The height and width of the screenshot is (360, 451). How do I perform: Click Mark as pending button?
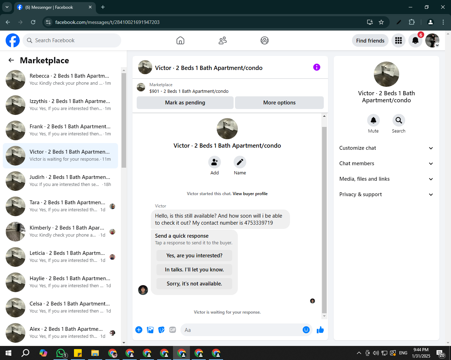[185, 103]
